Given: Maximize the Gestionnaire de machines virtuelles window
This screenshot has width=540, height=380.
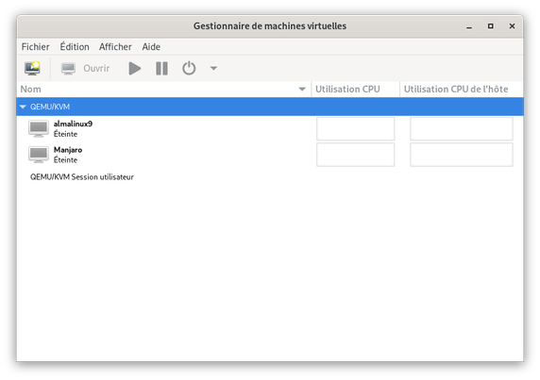Looking at the screenshot, I should pos(490,26).
